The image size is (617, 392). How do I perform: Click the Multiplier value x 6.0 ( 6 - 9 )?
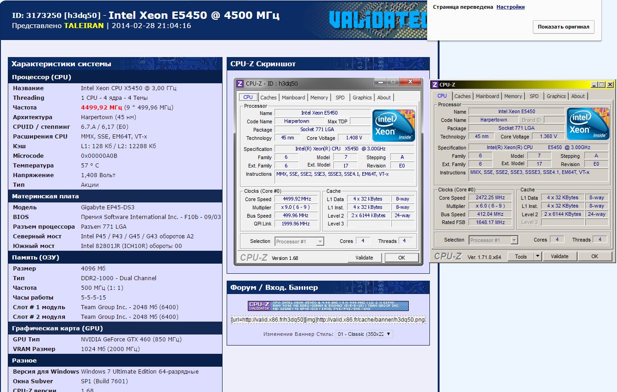coord(490,206)
